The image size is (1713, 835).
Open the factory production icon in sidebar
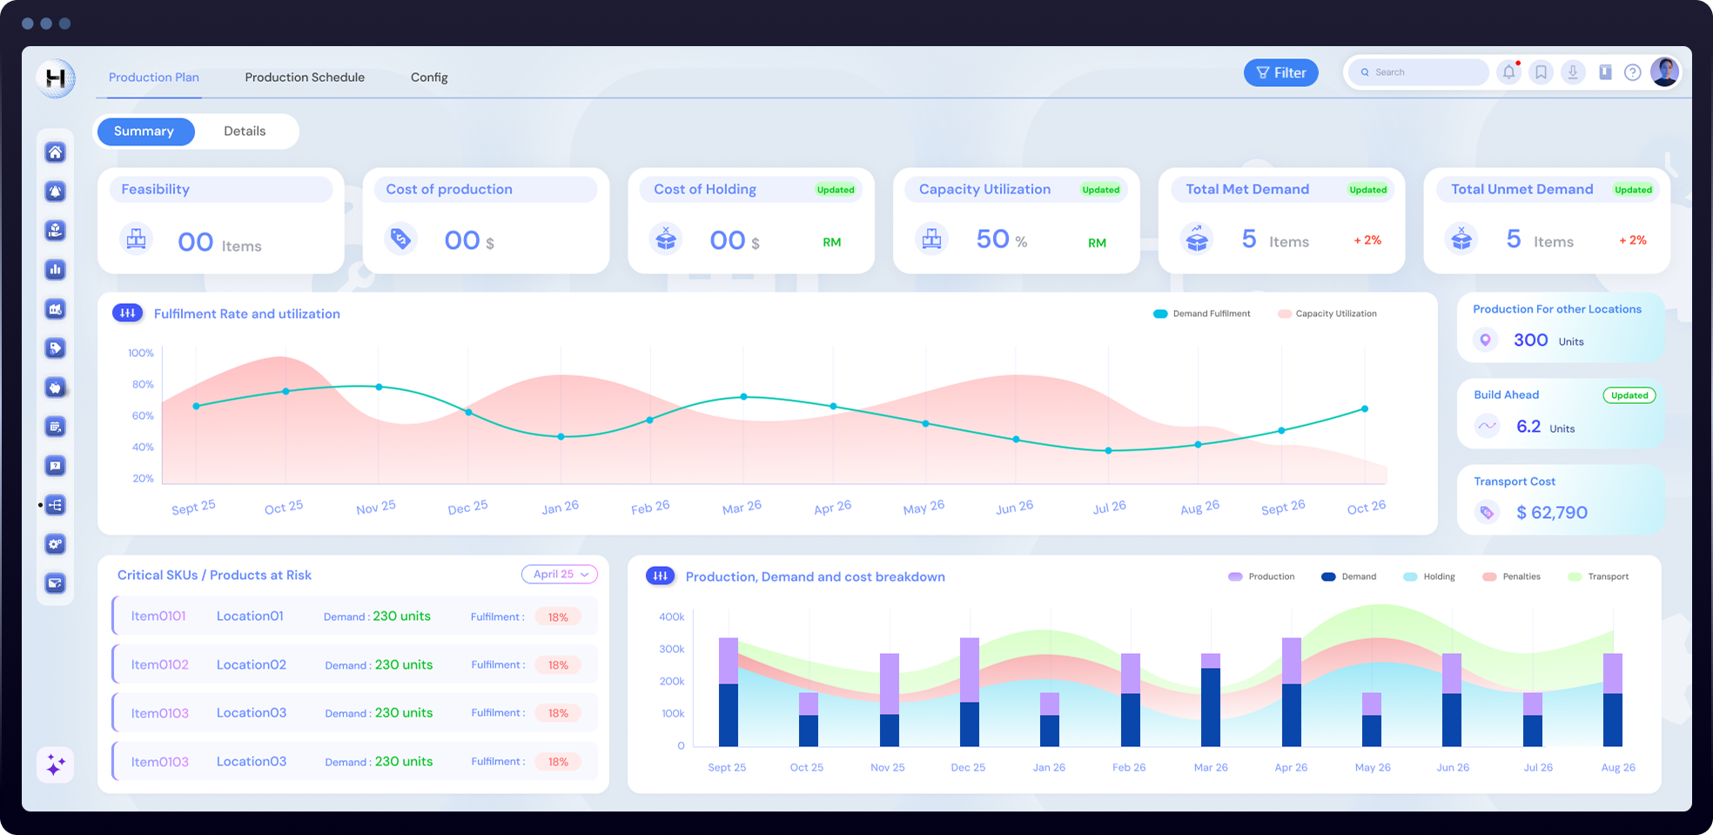pos(56,309)
